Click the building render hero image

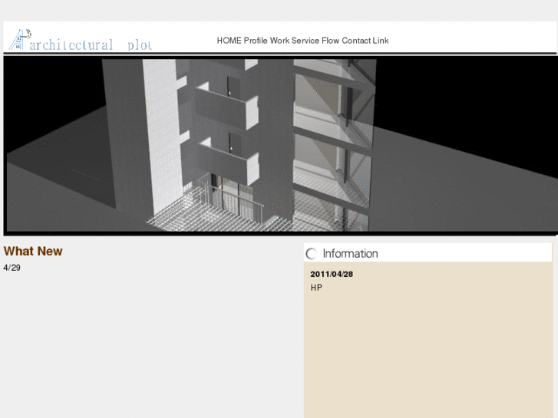click(280, 145)
